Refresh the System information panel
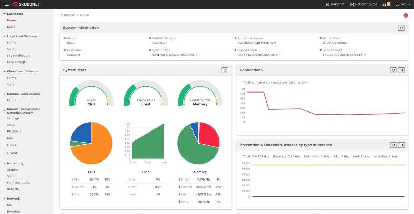Image resolution: width=414 pixels, height=214 pixels. 401,28
